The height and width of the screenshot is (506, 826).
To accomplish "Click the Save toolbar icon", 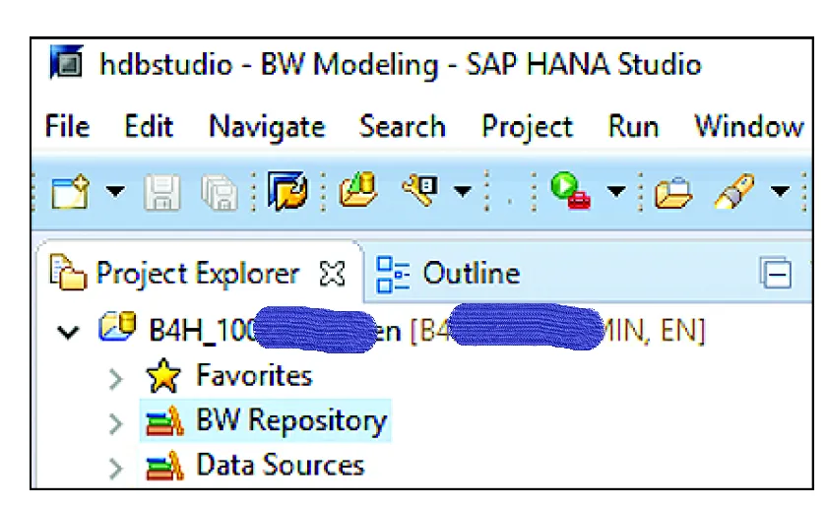I will 161,193.
